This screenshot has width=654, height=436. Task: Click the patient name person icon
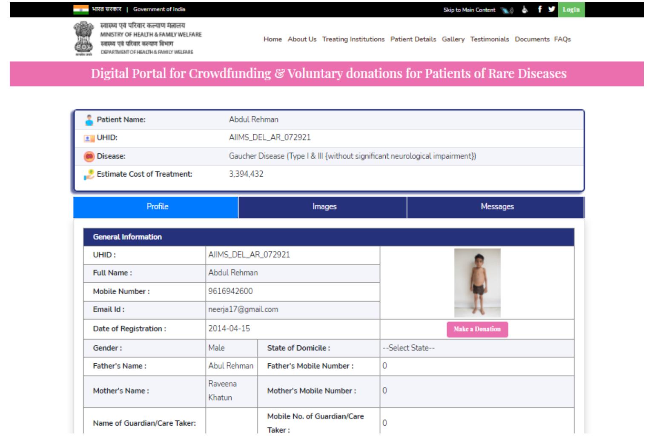[x=89, y=120]
